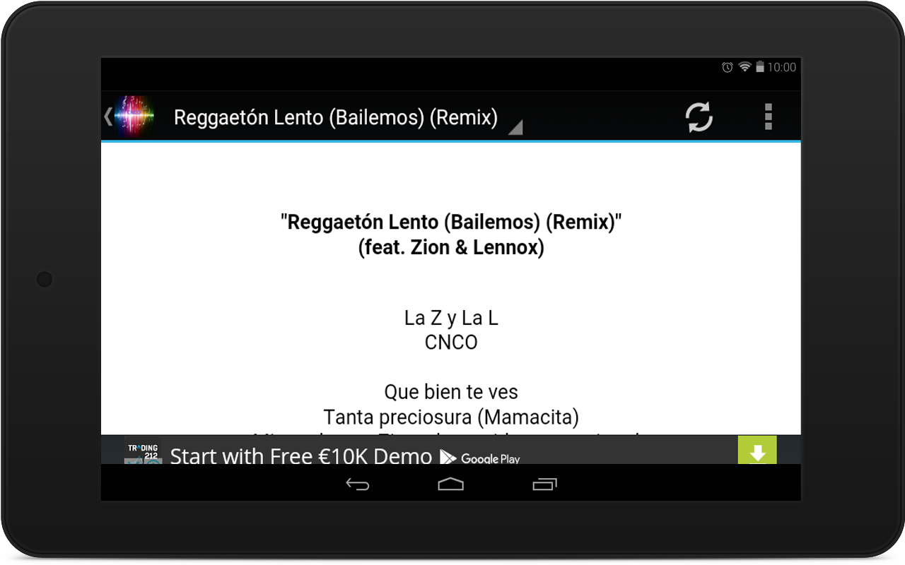Image resolution: width=905 pixels, height=565 pixels.
Task: Tap the colorful app logo icon
Action: pyautogui.click(x=134, y=117)
